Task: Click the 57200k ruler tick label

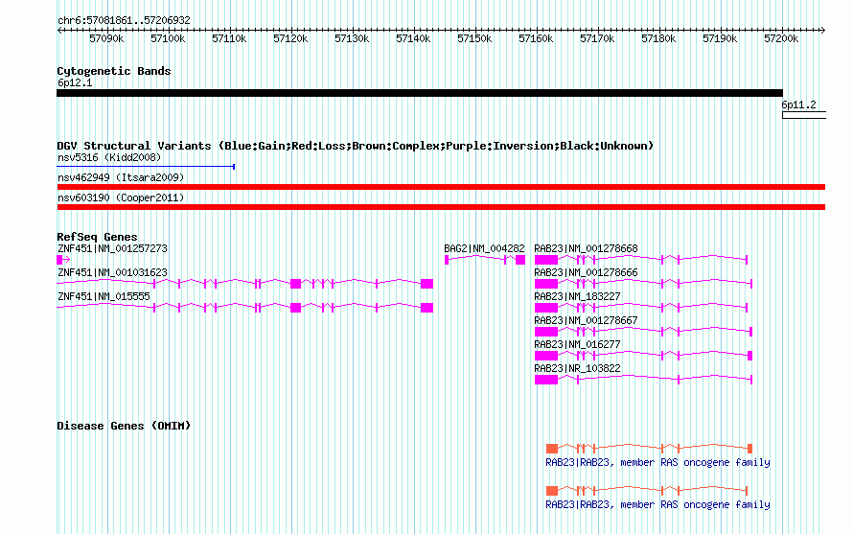Action: [x=781, y=38]
